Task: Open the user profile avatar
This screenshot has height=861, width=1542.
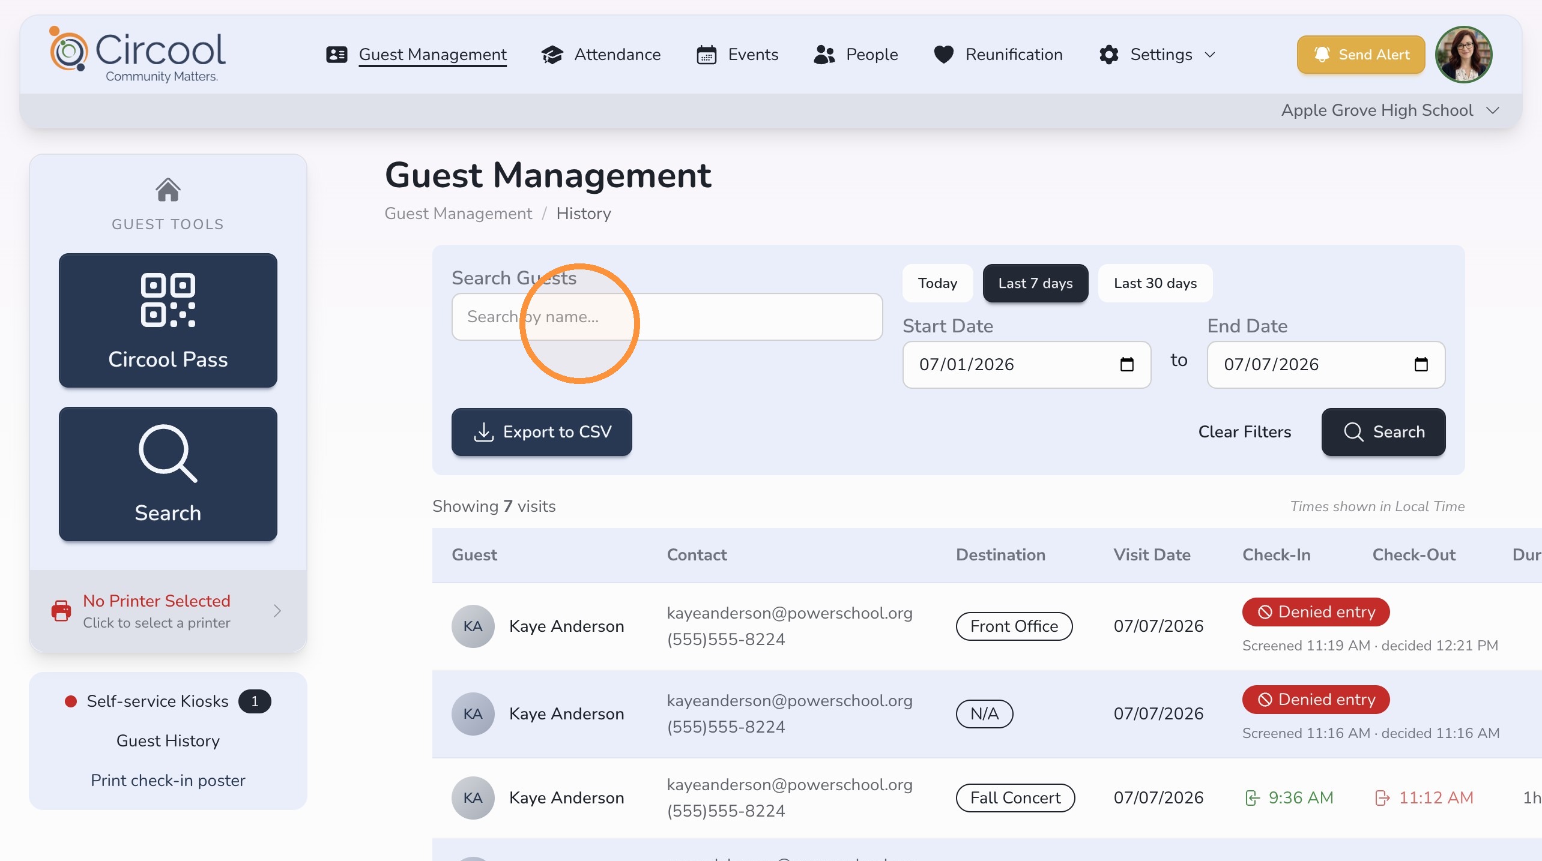Action: pyautogui.click(x=1463, y=55)
